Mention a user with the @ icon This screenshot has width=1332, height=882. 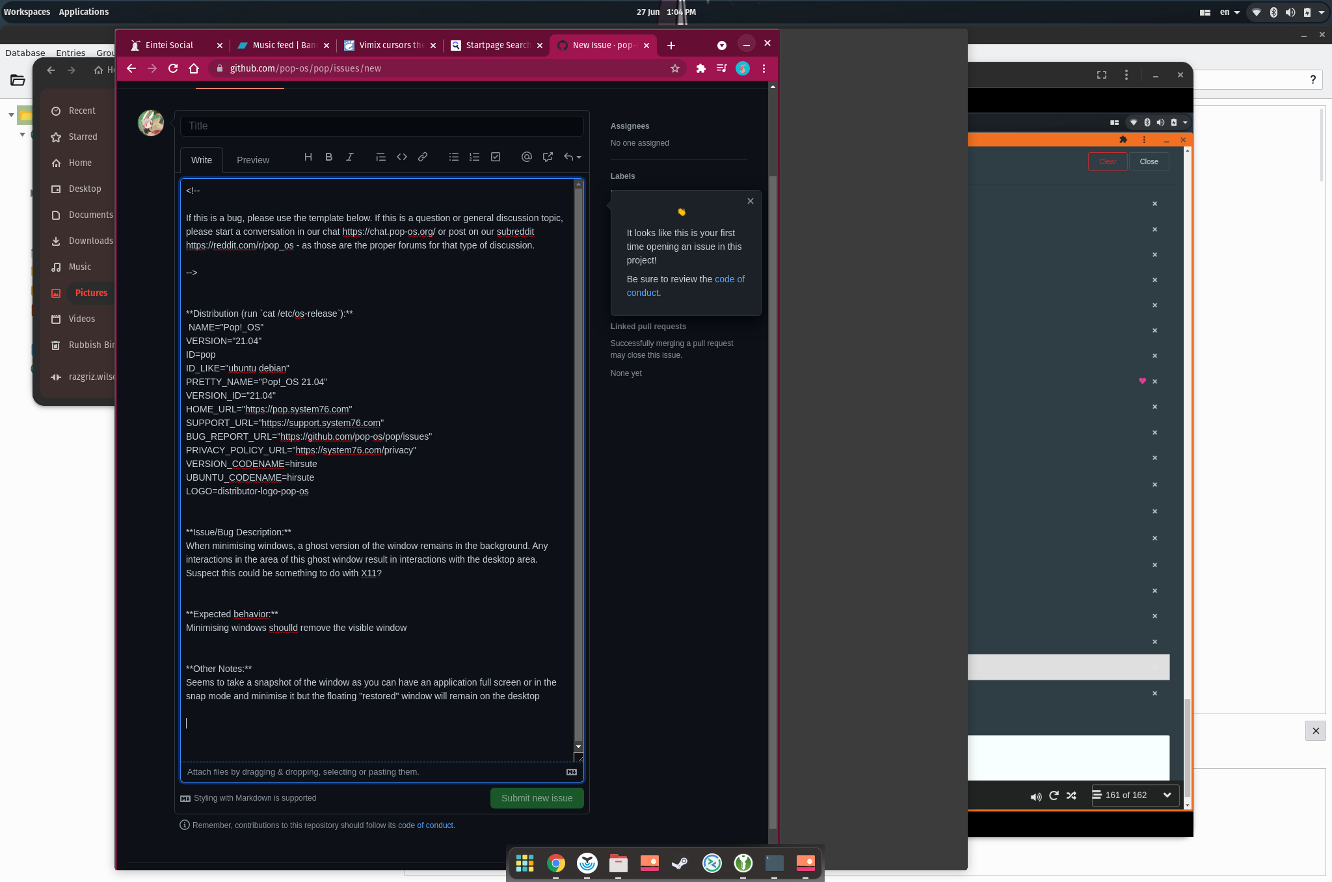click(x=527, y=157)
